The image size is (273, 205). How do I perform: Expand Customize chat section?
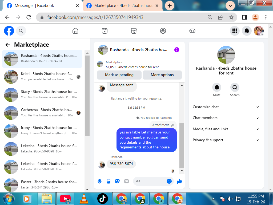pos(226,107)
